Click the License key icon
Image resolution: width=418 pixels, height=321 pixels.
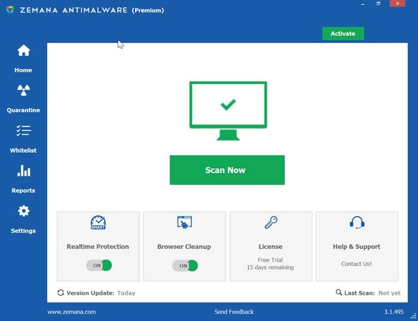click(x=271, y=222)
